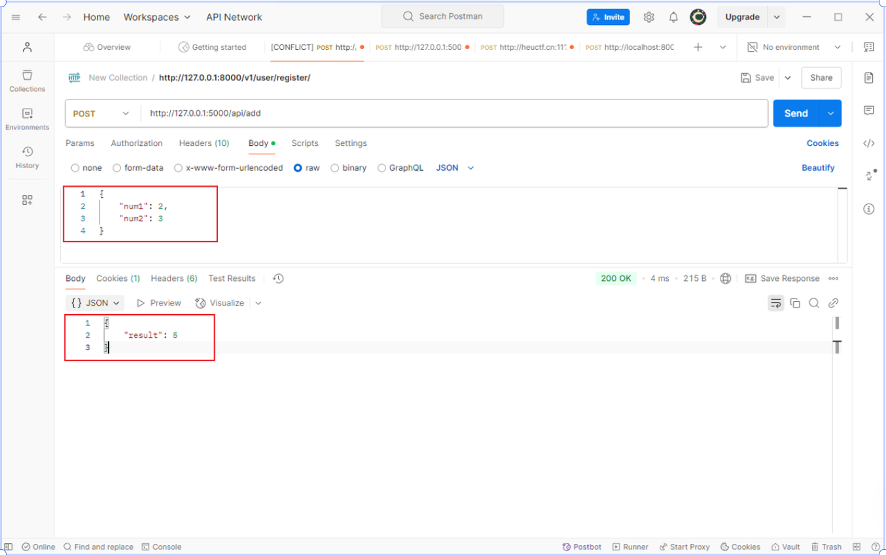Image resolution: width=886 pixels, height=555 pixels.
Task: Click the Share button
Action: tap(821, 78)
